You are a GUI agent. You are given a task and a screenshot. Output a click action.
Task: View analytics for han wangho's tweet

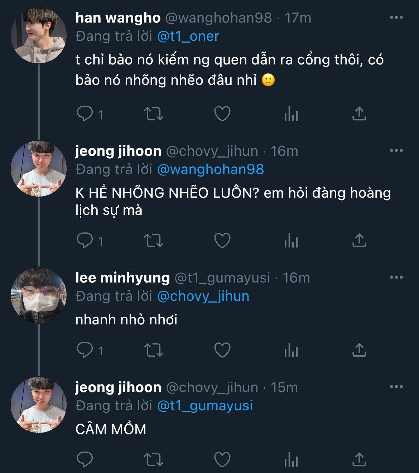(x=291, y=114)
